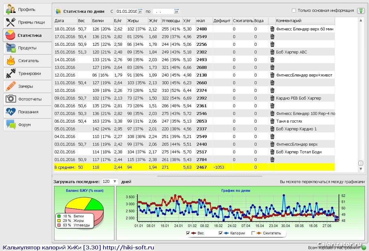Viewport: 369px width, 251px height.
Task: Remove the 10.01.2016 entry with trash icon
Action: [272, 90]
